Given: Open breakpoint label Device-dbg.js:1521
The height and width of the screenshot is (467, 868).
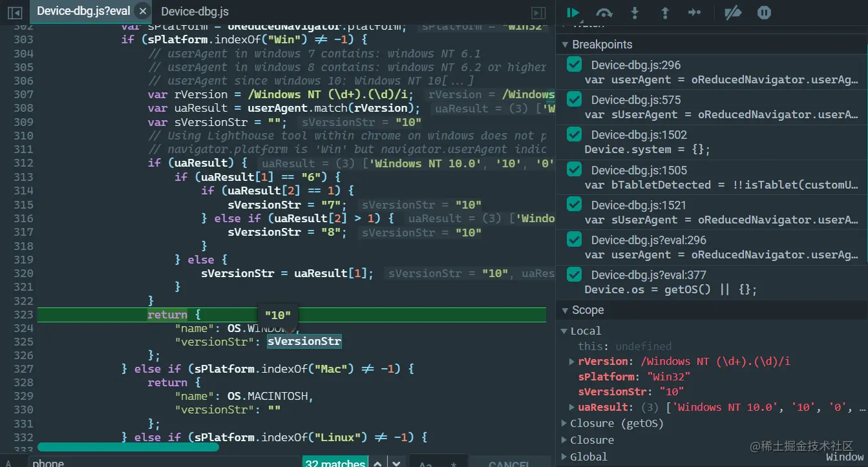Looking at the screenshot, I should click(x=639, y=205).
